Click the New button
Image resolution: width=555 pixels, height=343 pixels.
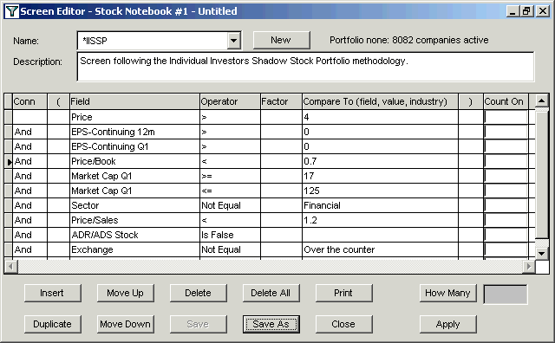(x=281, y=40)
